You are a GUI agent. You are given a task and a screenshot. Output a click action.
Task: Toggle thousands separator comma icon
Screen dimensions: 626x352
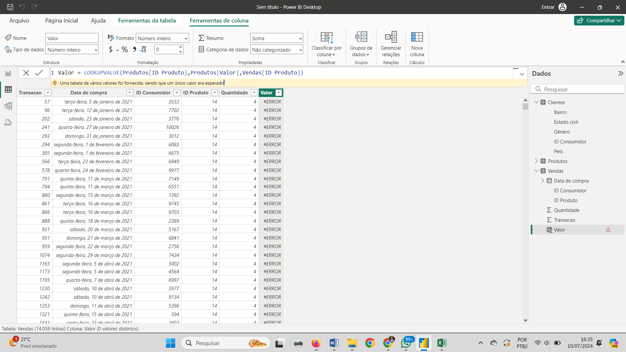coord(134,49)
